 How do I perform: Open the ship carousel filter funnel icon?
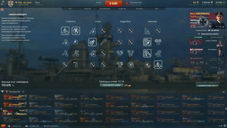pyautogui.click(x=2, y=92)
